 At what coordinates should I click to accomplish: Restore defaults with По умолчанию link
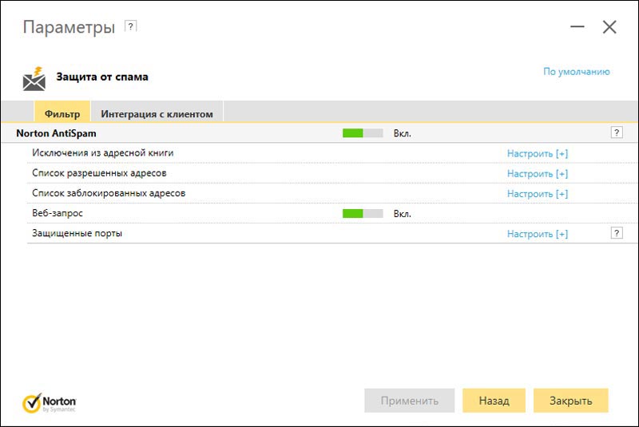click(576, 72)
